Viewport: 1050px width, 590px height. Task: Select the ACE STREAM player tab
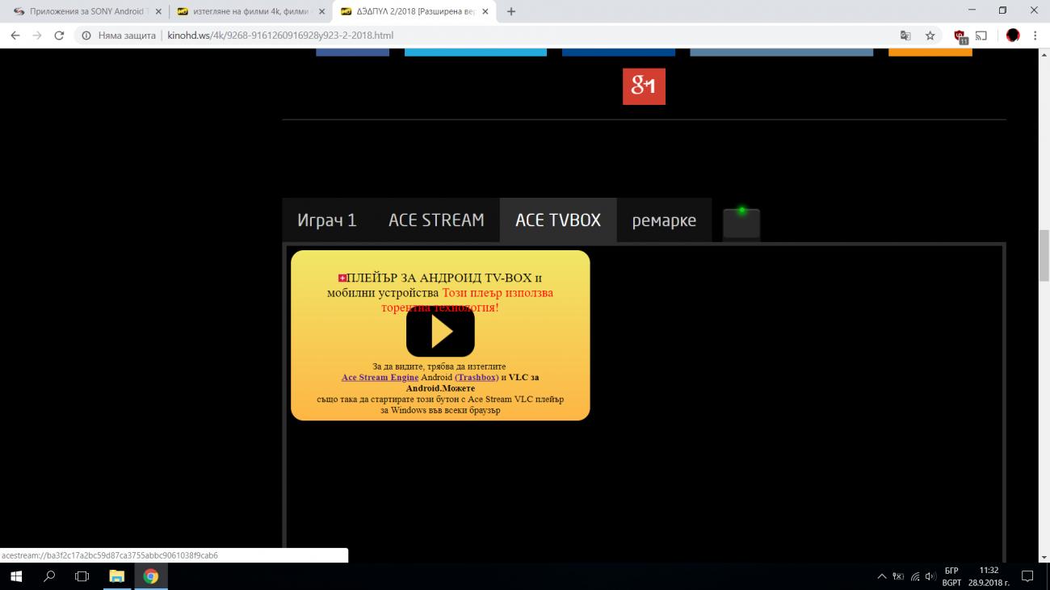tap(436, 220)
